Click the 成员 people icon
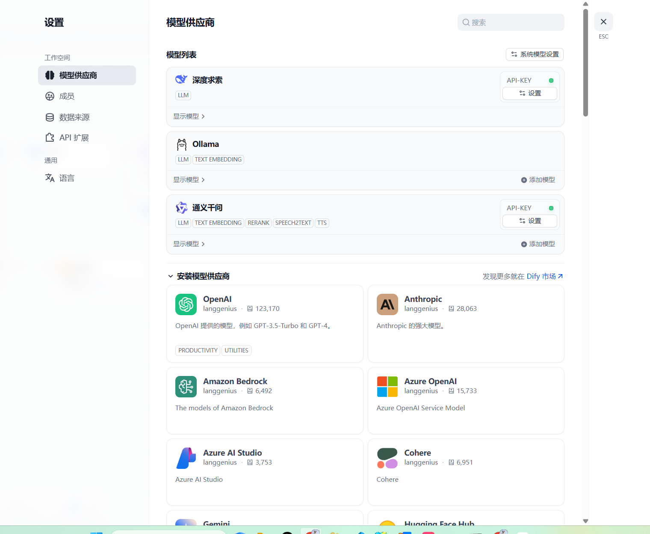This screenshot has width=650, height=534. 50,96
